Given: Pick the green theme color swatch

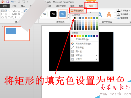Looking at the screenshot, I should coord(97,18).
